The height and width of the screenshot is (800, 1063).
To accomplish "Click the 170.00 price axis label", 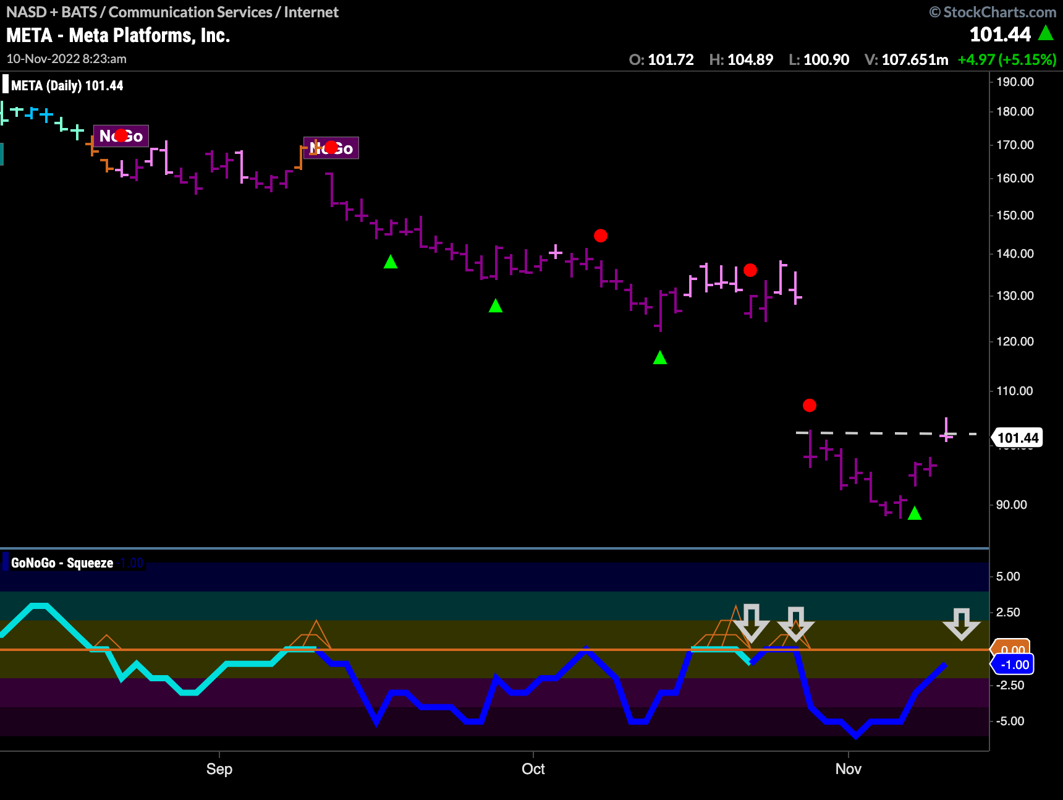I will pyautogui.click(x=1015, y=145).
